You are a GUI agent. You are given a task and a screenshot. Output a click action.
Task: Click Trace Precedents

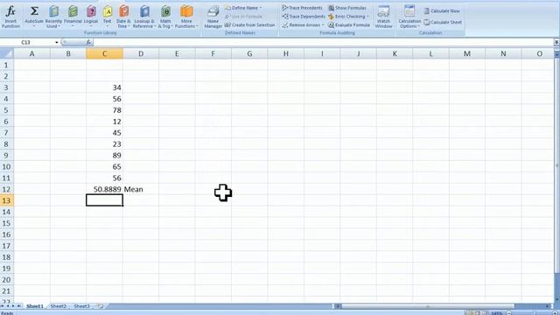pyautogui.click(x=302, y=8)
